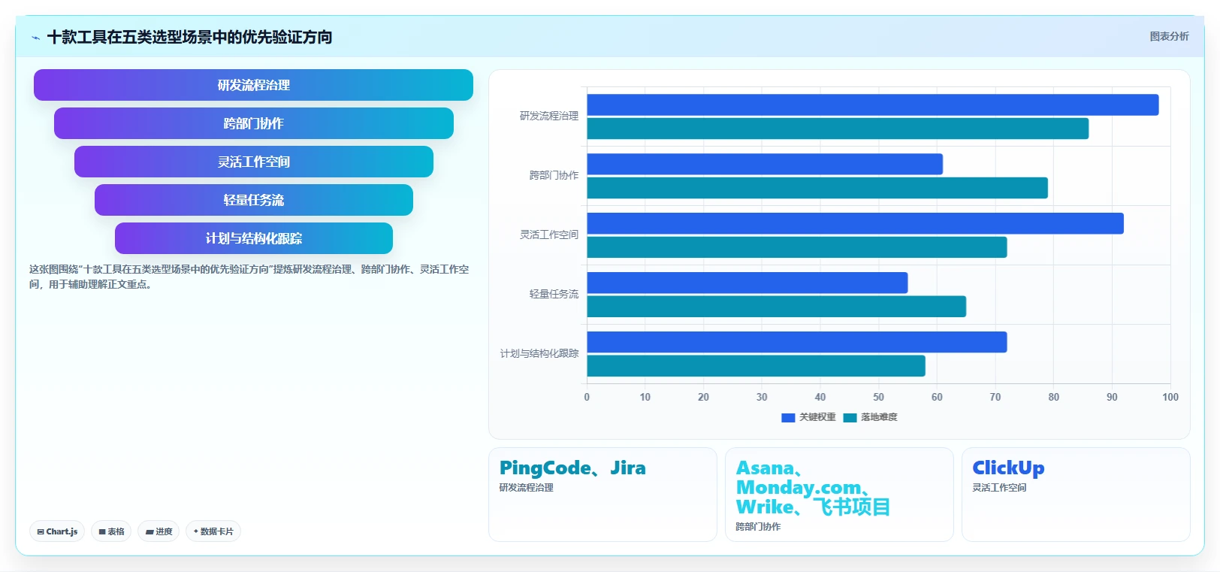
Task: Click the Chart.js tag chip
Action: (57, 531)
